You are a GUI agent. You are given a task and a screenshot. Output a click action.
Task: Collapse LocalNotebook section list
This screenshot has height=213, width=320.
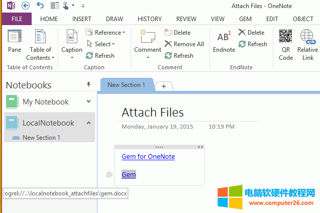[x=88, y=123]
